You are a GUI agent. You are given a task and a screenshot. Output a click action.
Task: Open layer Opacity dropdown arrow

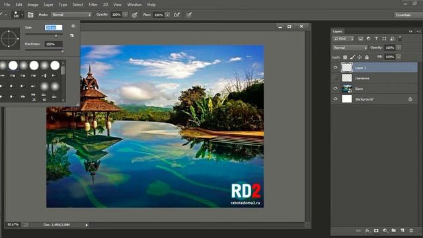[399, 48]
